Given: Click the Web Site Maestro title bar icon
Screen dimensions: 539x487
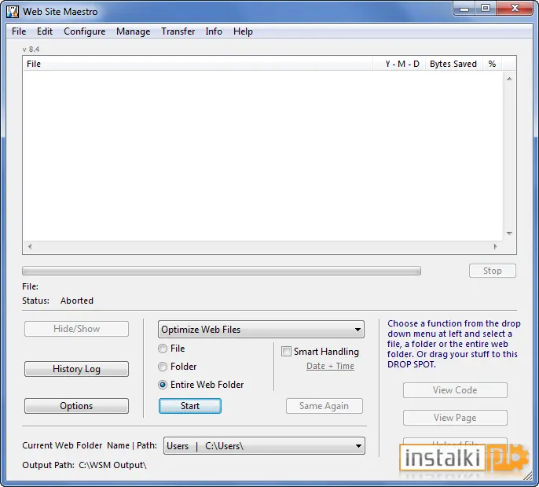Looking at the screenshot, I should coord(13,12).
